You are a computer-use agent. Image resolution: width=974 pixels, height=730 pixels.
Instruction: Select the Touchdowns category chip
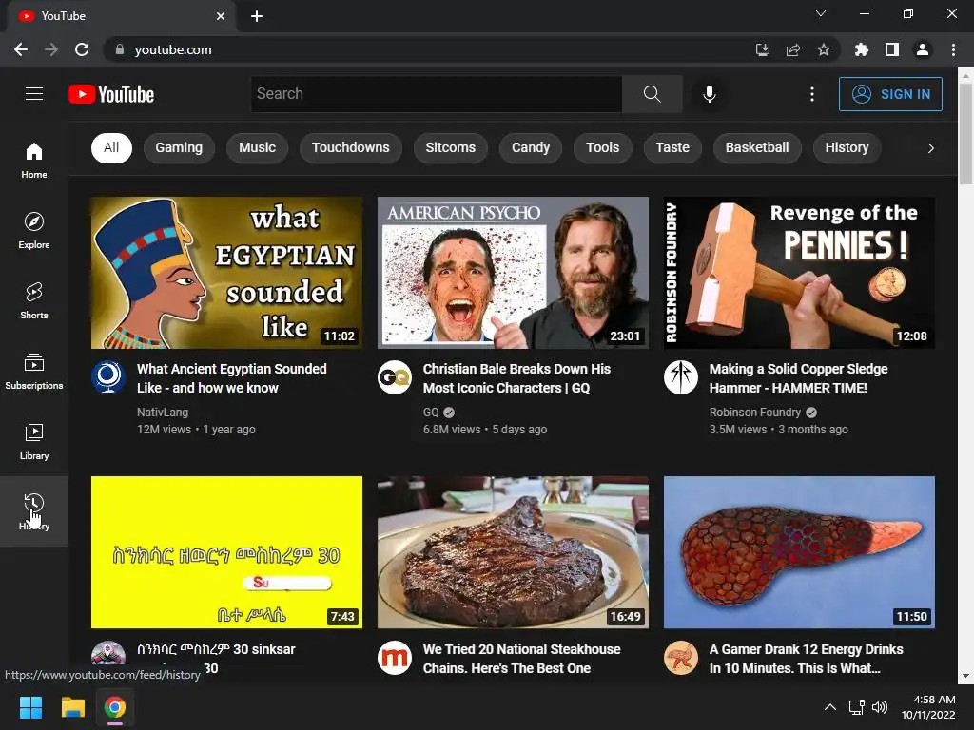pos(350,147)
